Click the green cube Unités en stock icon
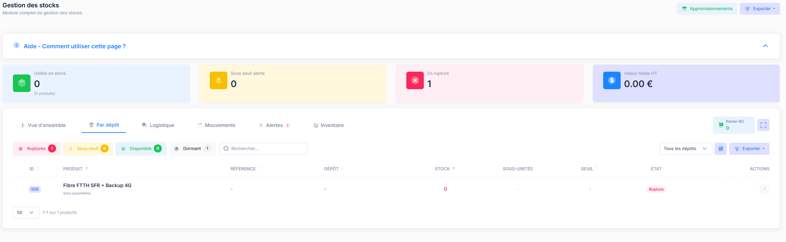 pyautogui.click(x=22, y=83)
